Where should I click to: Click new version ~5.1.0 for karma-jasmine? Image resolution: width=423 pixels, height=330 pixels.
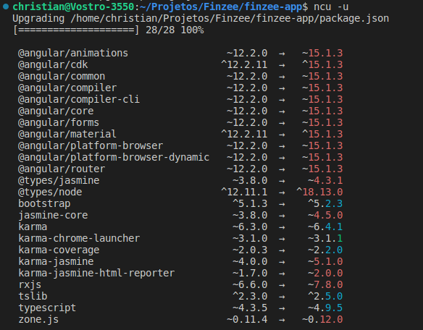pyautogui.click(x=325, y=262)
